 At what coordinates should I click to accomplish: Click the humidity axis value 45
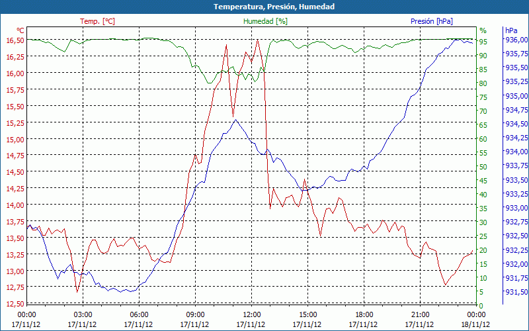483,181
